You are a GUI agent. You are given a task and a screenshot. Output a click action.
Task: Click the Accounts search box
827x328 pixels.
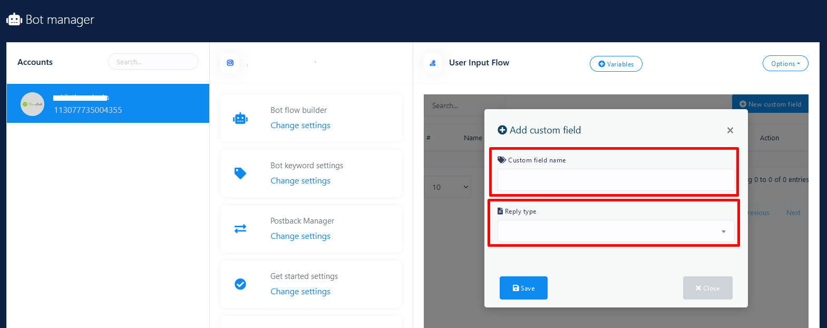tap(153, 62)
